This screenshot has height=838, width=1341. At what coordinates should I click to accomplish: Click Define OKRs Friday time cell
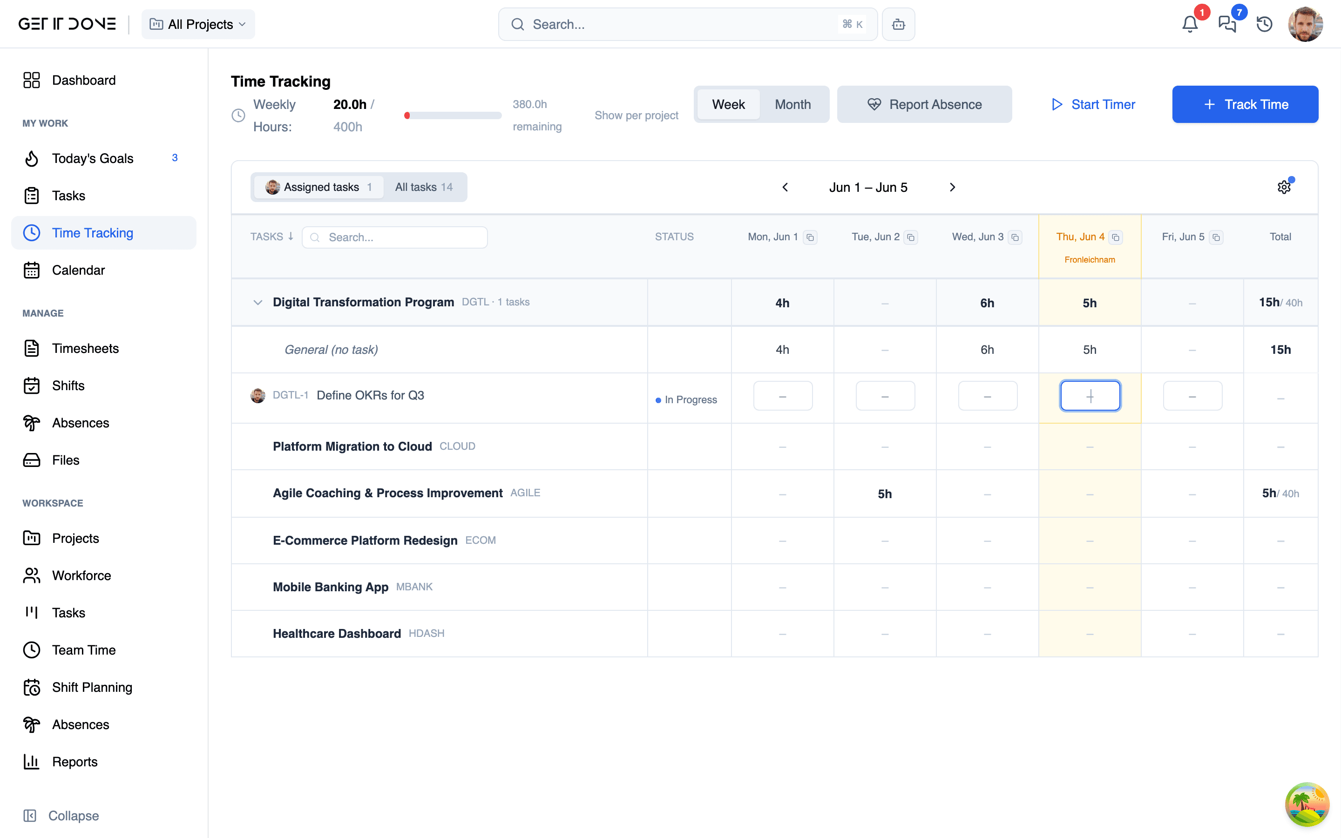pyautogui.click(x=1192, y=396)
